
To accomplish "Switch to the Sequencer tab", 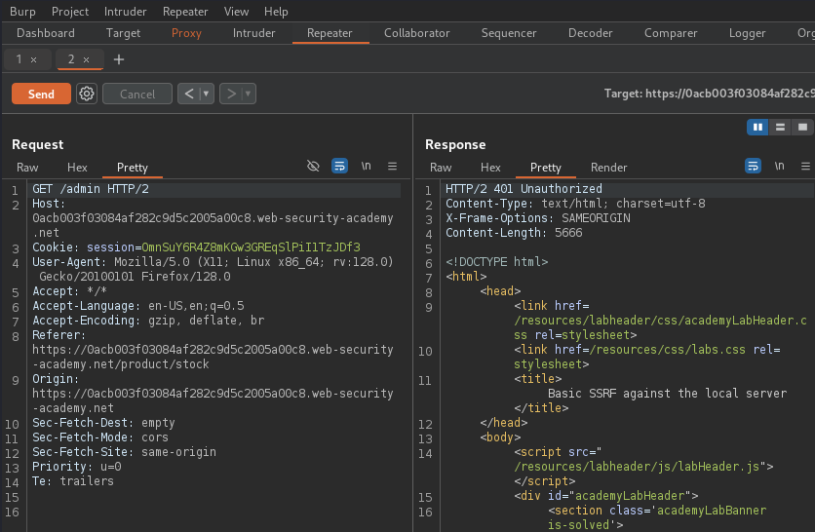I will 509,33.
